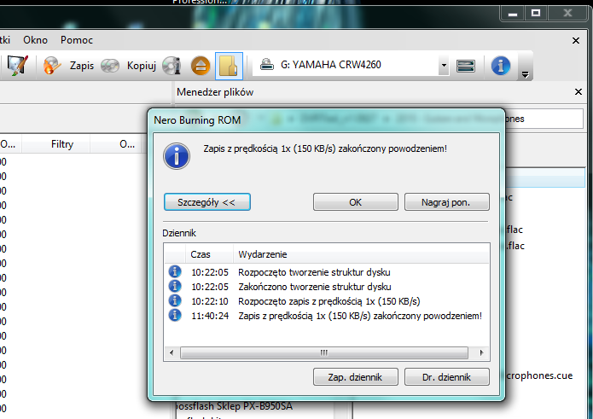Minimize the main application window
593x419 pixels.
point(513,14)
